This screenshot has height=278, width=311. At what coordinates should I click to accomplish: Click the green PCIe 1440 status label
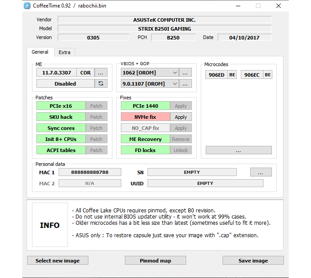(x=145, y=106)
